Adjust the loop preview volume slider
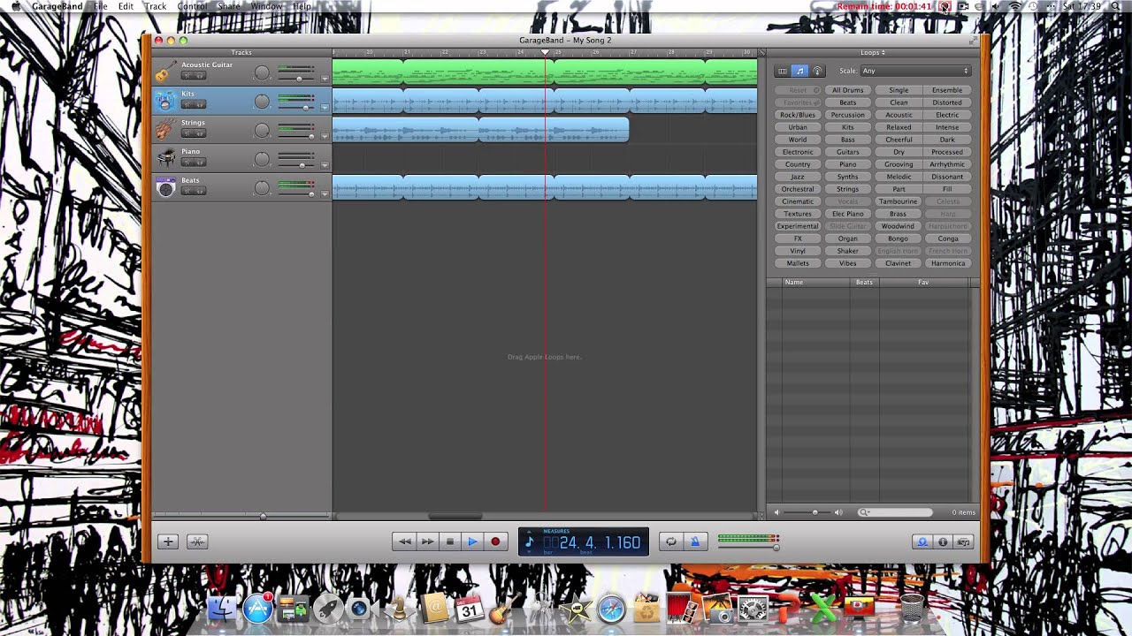This screenshot has height=636, width=1132. click(x=815, y=512)
